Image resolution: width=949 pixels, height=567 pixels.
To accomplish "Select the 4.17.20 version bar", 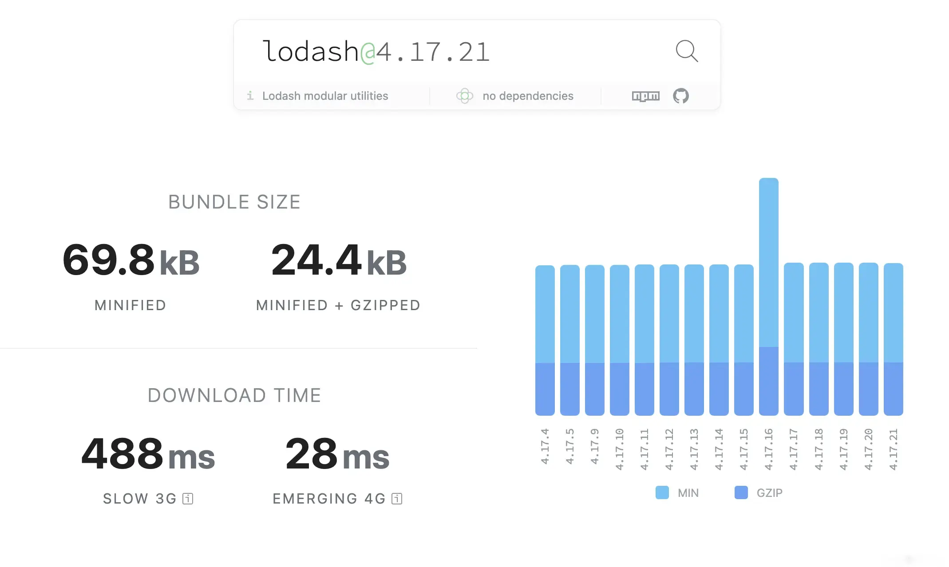I will coord(868,339).
